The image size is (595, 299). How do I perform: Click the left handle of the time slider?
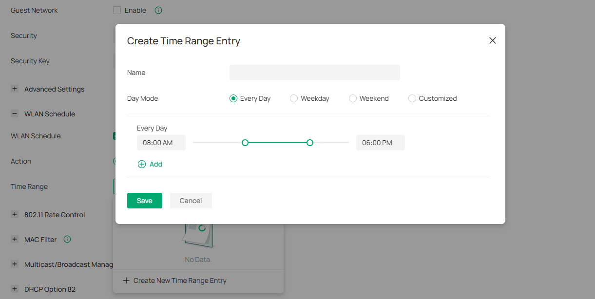coord(245,142)
